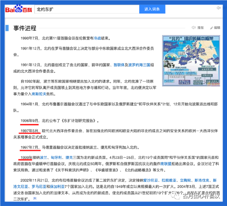Open the 匈牙利 link in 1999 paragraph
Screen dimensions: 227x206
pos(56,157)
